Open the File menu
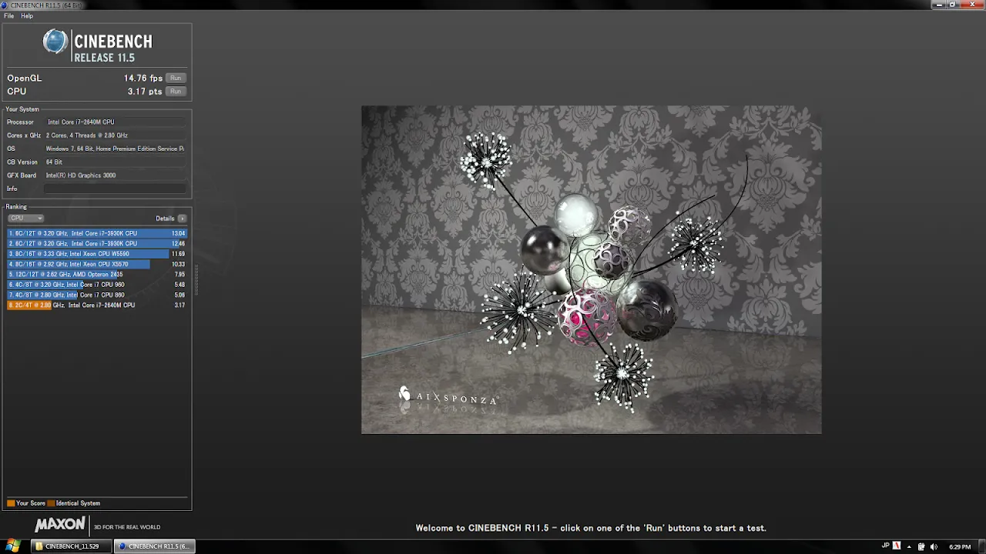 pos(8,16)
